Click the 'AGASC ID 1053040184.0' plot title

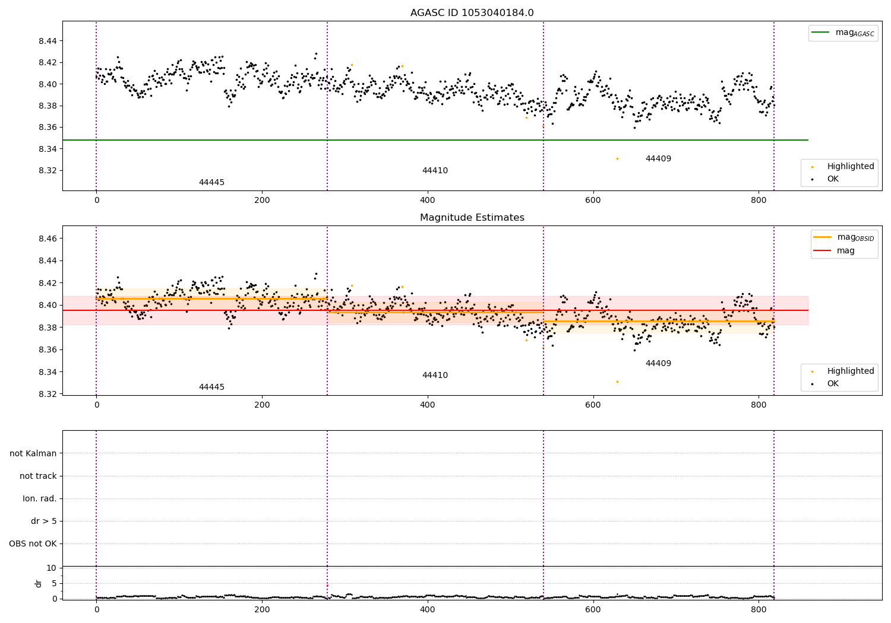click(472, 13)
